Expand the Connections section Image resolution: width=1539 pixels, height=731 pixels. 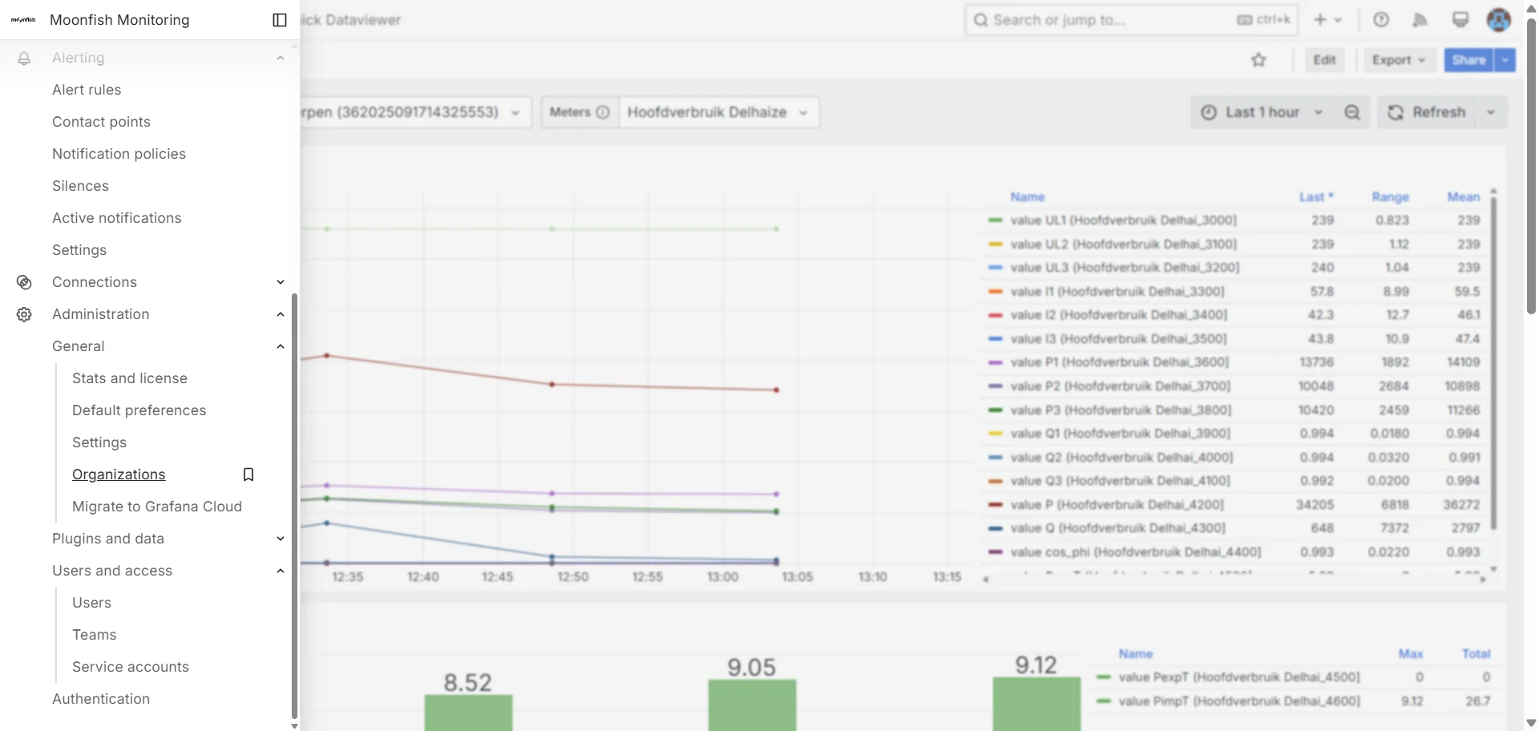(280, 282)
